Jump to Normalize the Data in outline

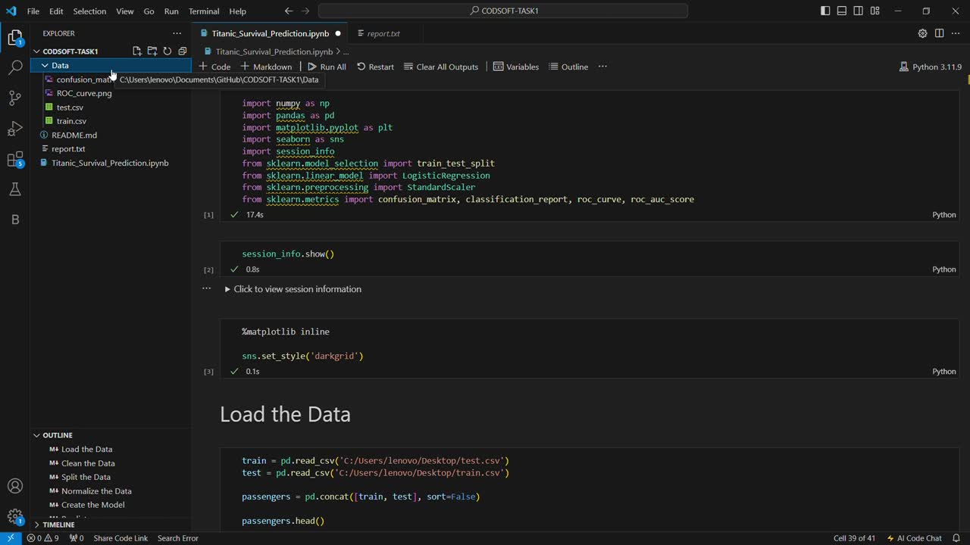96,491
